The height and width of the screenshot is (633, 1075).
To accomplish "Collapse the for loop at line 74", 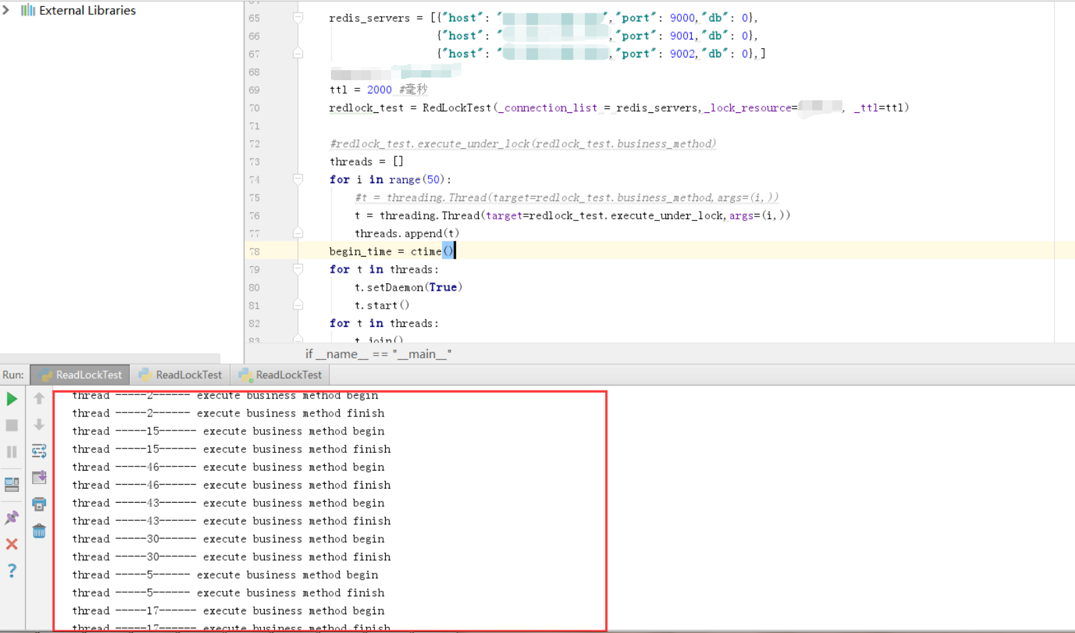I will click(x=297, y=179).
